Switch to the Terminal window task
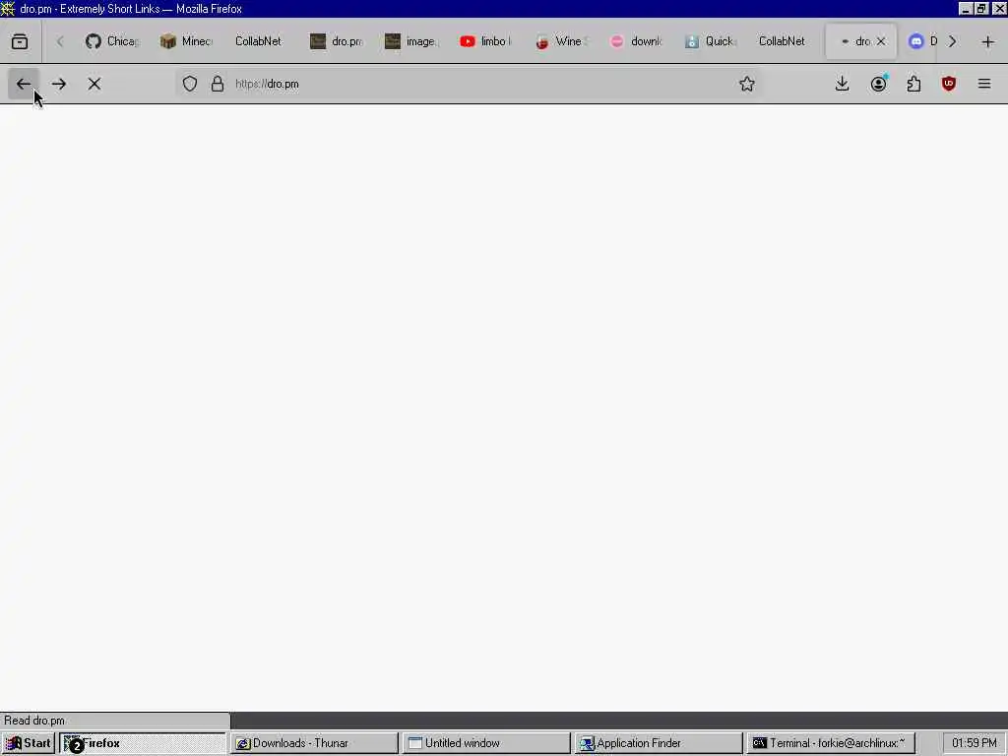 [831, 743]
